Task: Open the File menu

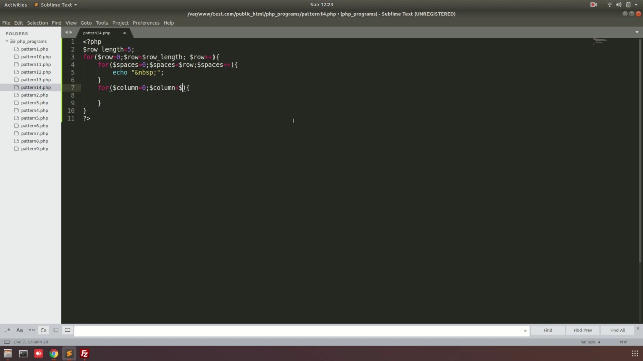Action: 6,23
